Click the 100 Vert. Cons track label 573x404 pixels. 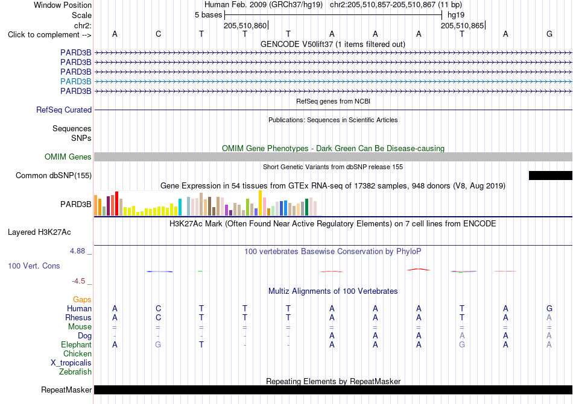tap(34, 266)
